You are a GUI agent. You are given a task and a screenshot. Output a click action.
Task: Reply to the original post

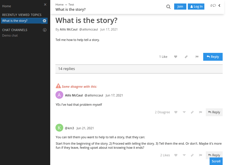click(213, 57)
